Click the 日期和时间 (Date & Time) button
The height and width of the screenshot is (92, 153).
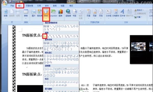click(x=140, y=14)
